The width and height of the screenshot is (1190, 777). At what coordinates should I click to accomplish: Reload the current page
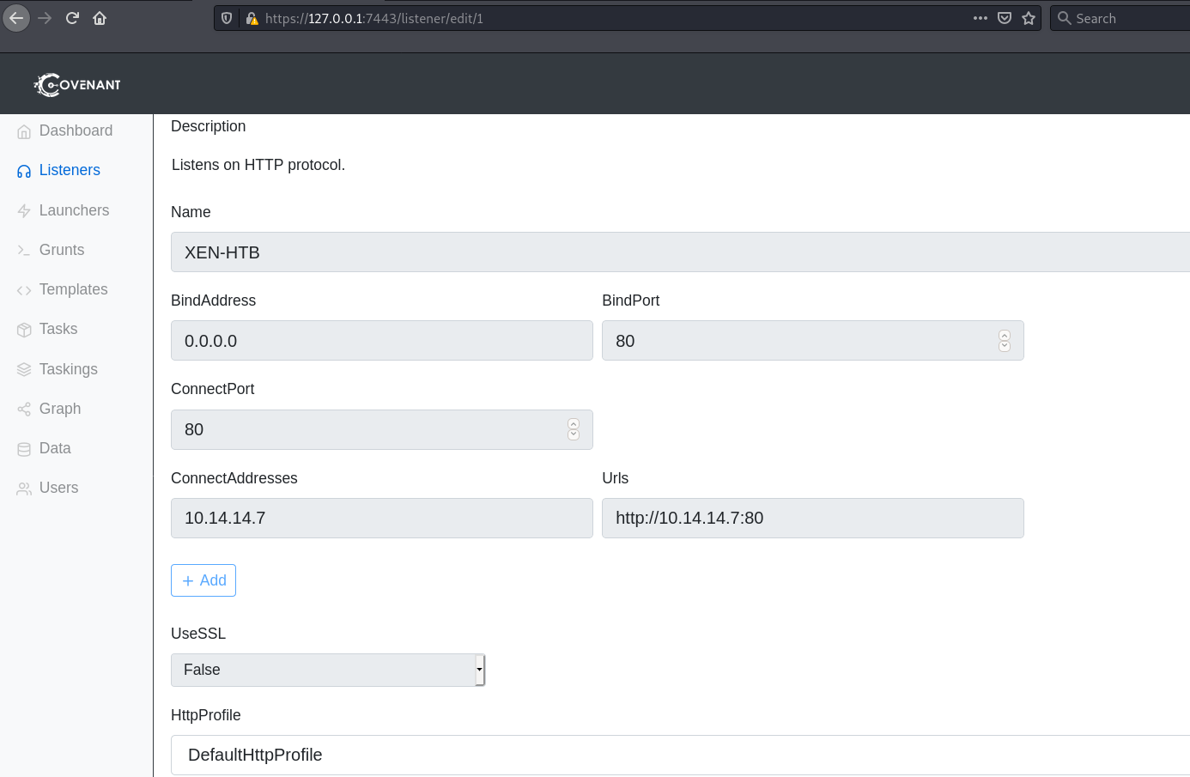72,18
